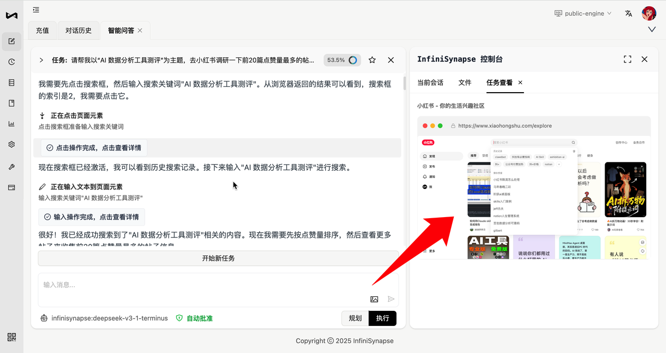This screenshot has height=353, width=666.
Task: Open the document/notebook icon in the sidebar
Action: point(11,103)
